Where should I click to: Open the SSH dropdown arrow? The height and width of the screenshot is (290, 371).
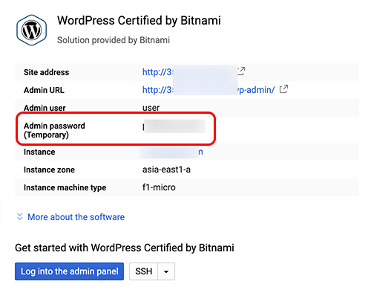[x=166, y=271]
